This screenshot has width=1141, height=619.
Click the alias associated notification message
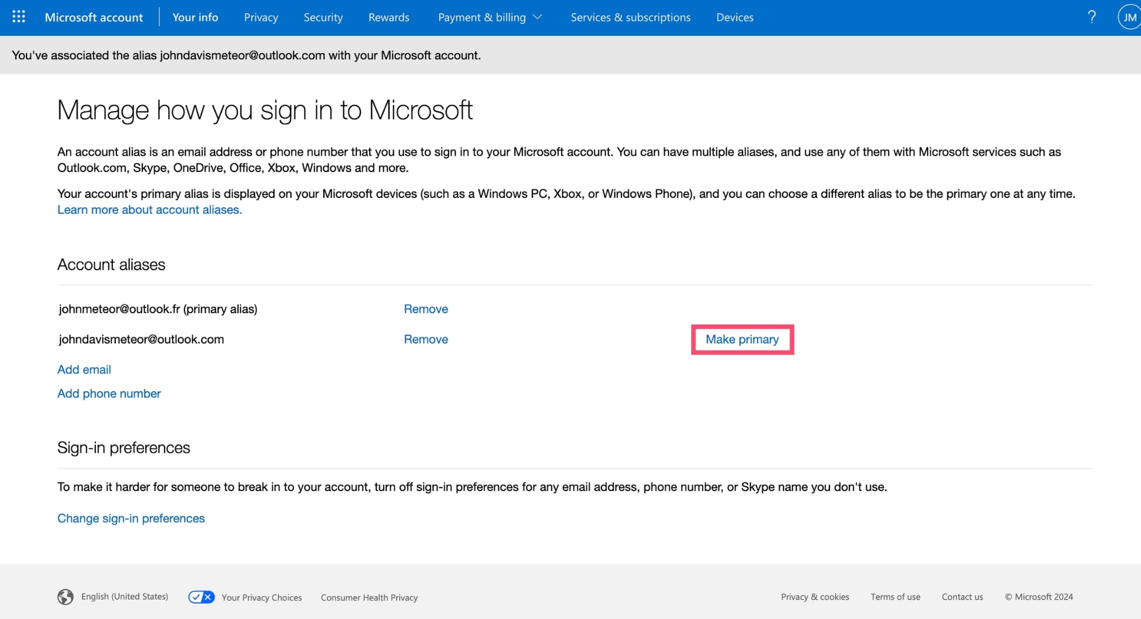click(246, 55)
